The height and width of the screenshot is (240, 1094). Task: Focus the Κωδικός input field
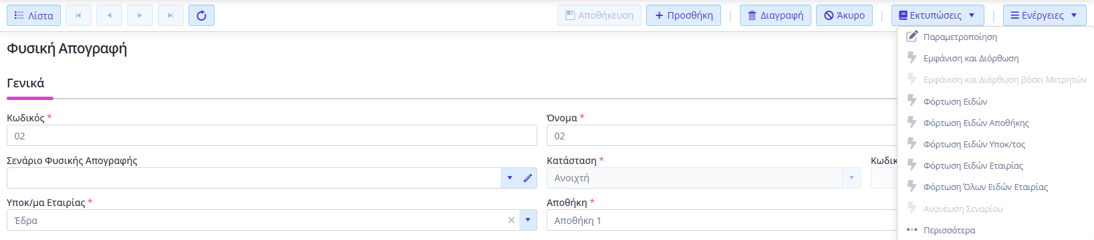(272, 136)
